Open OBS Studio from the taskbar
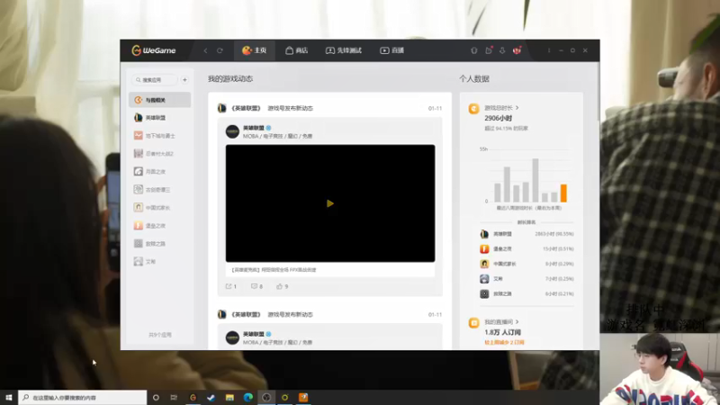The width and height of the screenshot is (720, 405). pyautogui.click(x=266, y=397)
